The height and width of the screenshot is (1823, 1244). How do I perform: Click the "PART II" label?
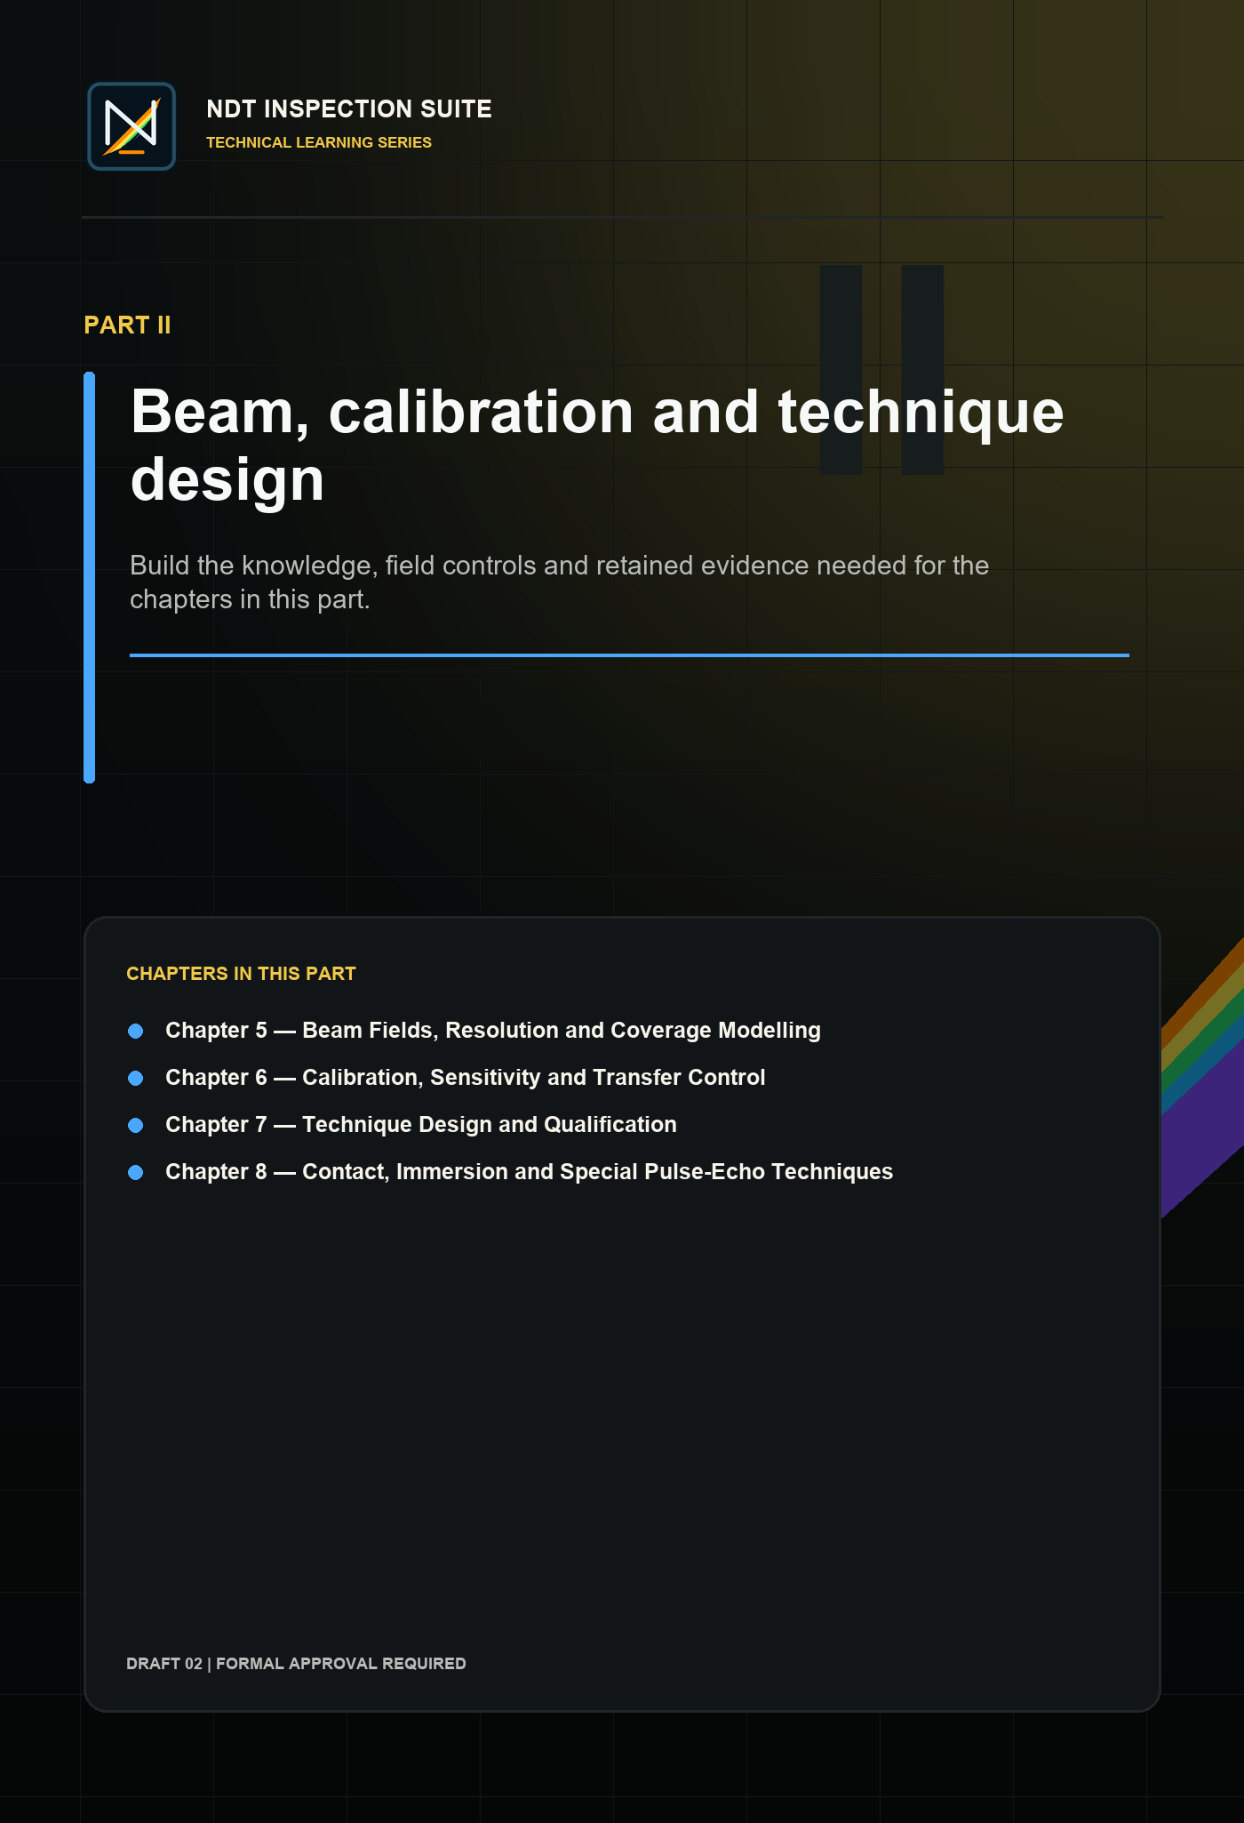click(x=127, y=325)
